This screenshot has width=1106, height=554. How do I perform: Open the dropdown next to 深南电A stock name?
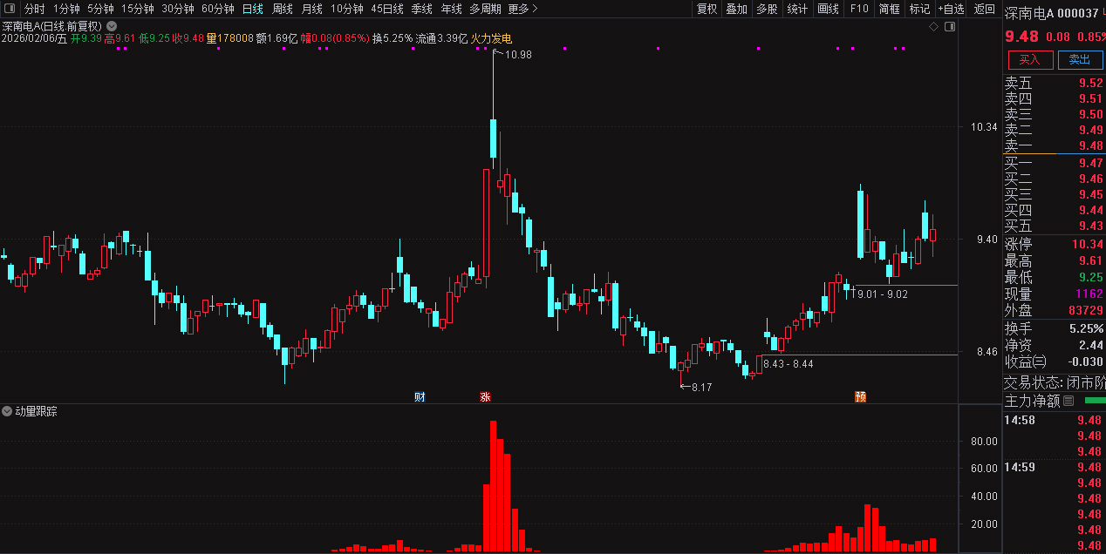[111, 26]
